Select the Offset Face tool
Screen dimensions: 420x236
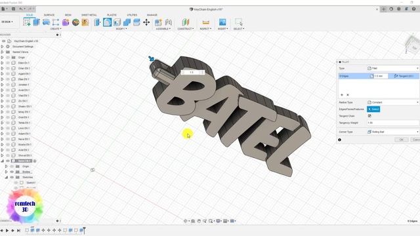pos(136,22)
